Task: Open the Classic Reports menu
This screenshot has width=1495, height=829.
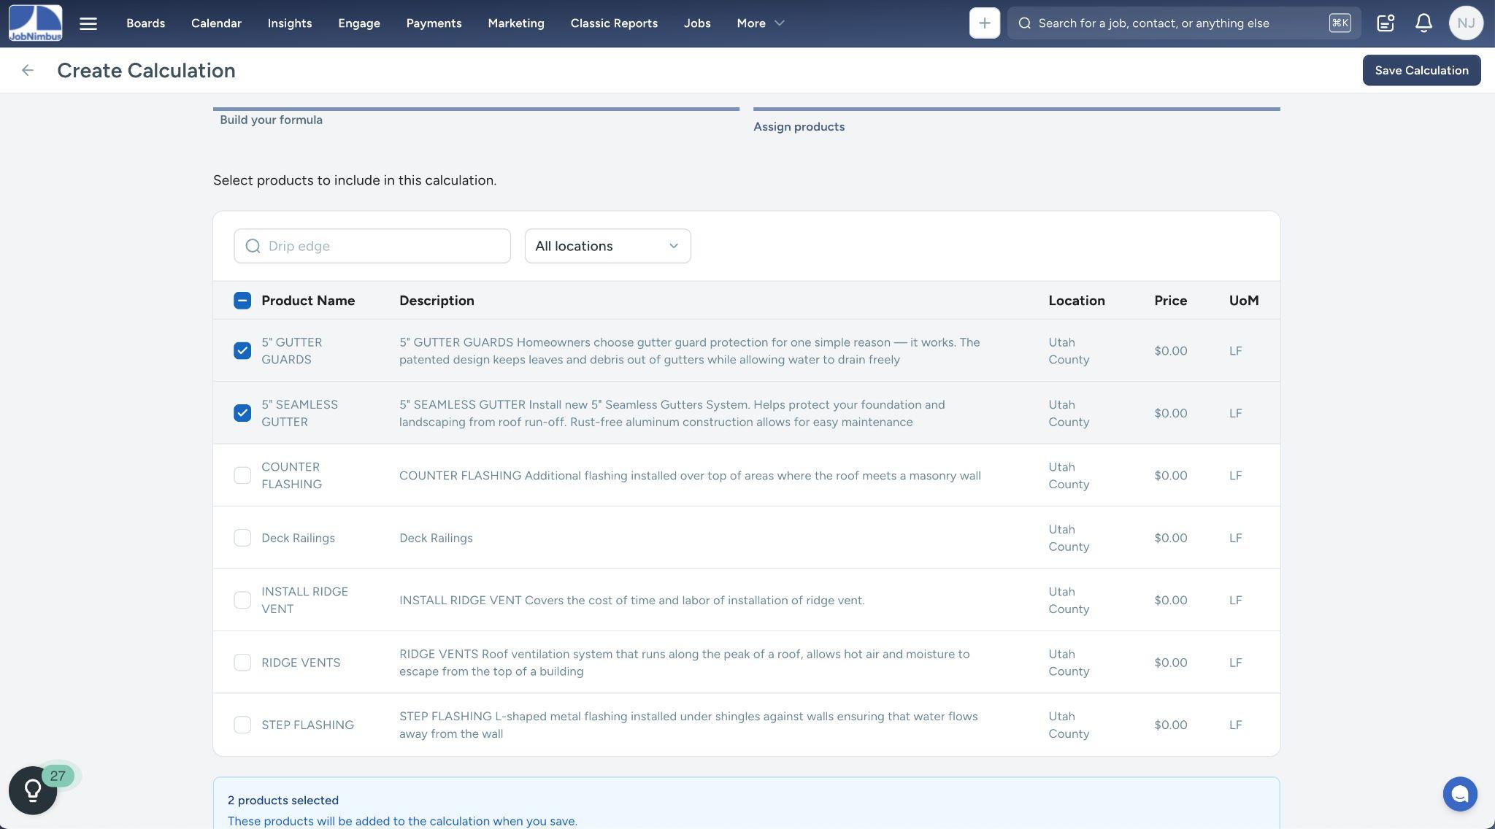Action: tap(613, 23)
